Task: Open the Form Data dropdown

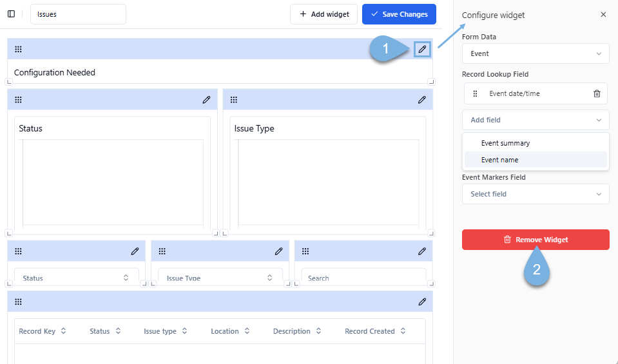Action: [535, 53]
